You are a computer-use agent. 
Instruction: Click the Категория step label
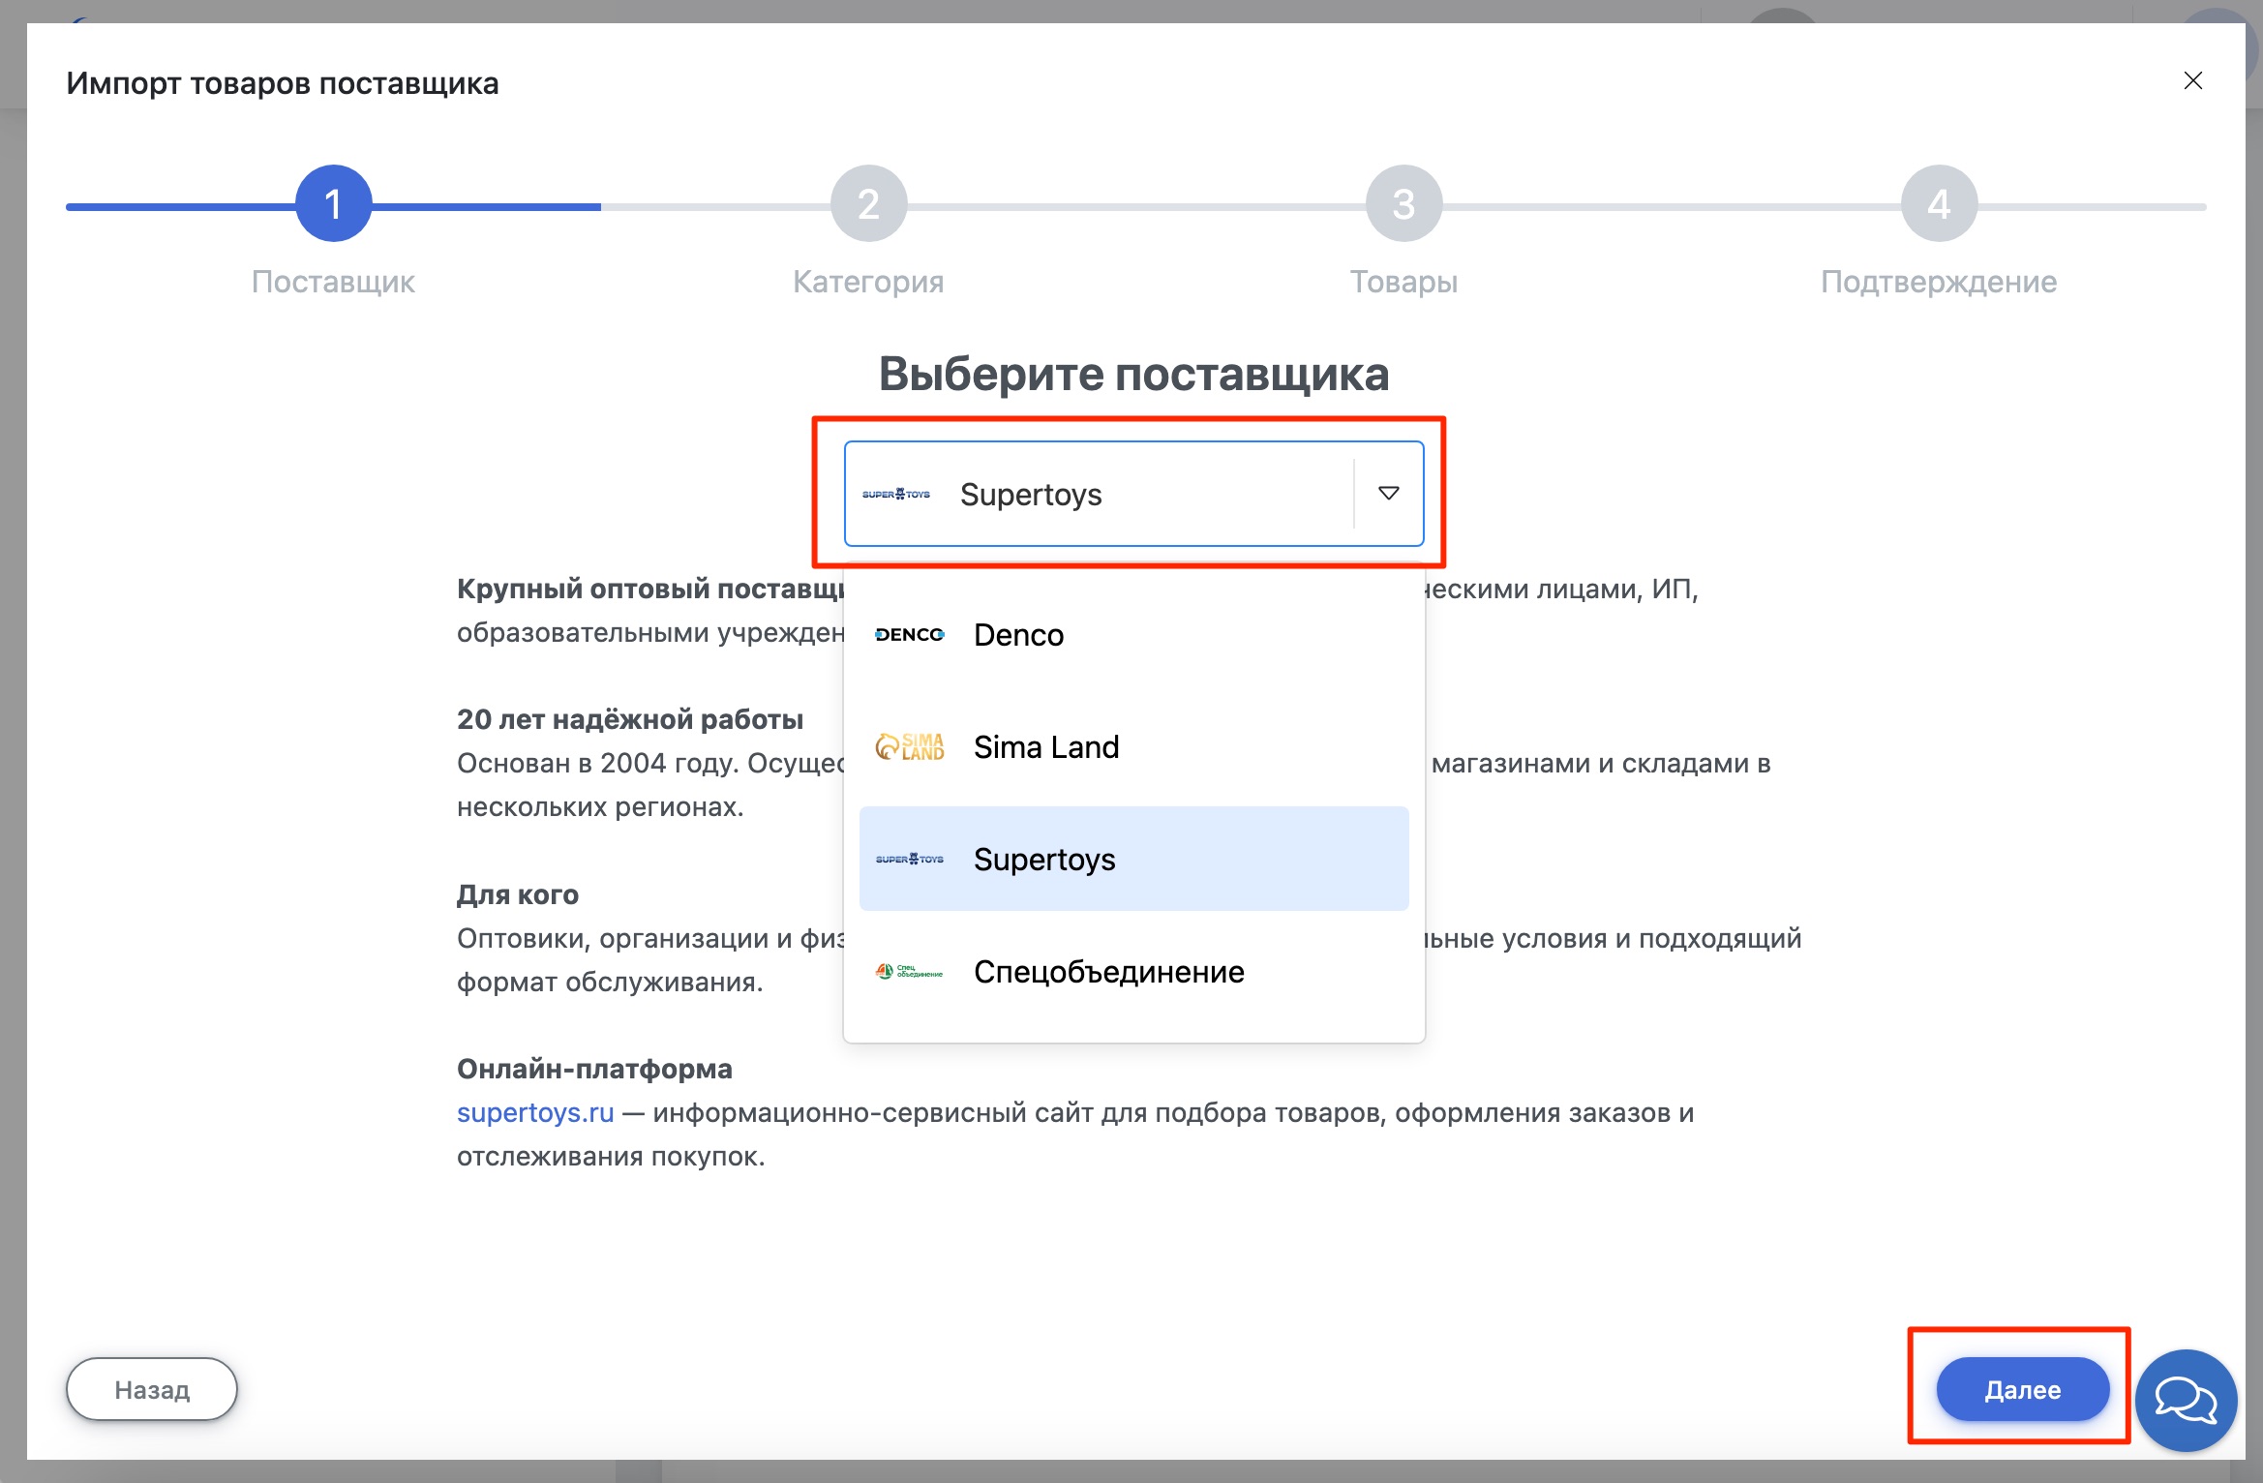point(868,282)
